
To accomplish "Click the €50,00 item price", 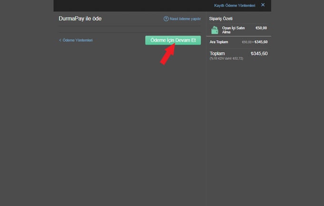I will click(x=261, y=28).
